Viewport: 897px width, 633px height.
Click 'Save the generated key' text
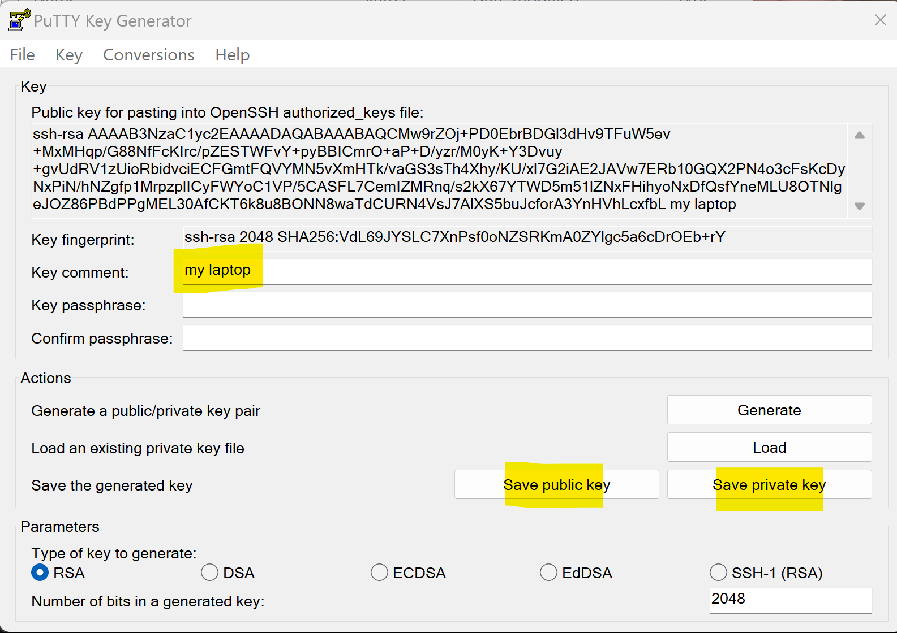coord(112,485)
